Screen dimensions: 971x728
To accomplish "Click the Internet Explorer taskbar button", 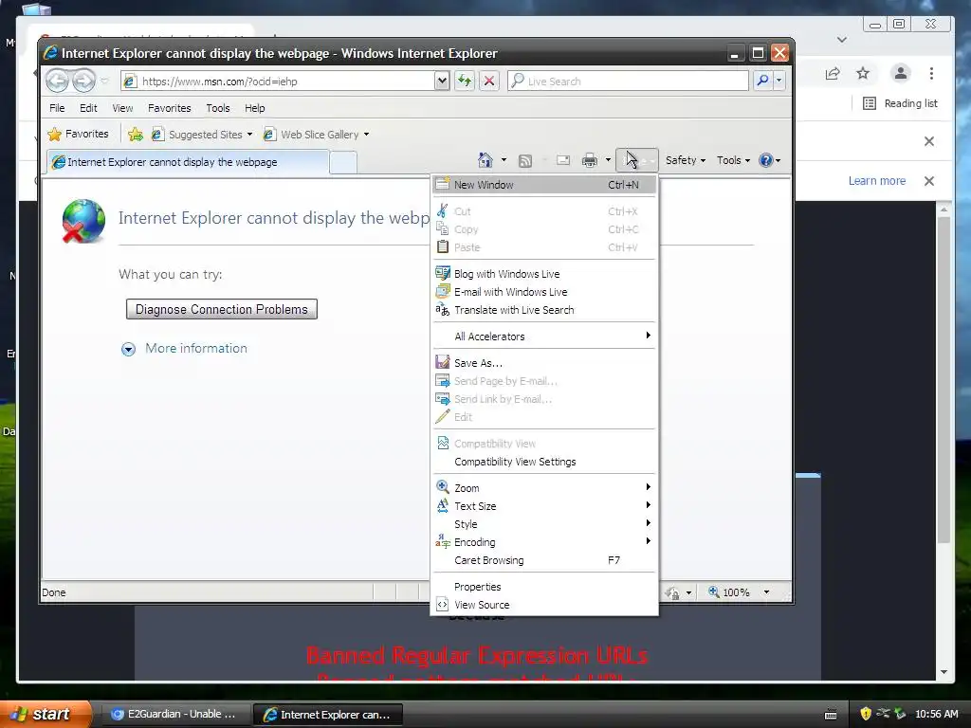I will click(328, 715).
